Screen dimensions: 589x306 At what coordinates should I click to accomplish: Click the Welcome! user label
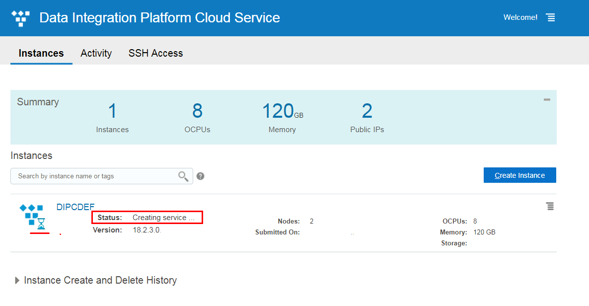pyautogui.click(x=520, y=17)
